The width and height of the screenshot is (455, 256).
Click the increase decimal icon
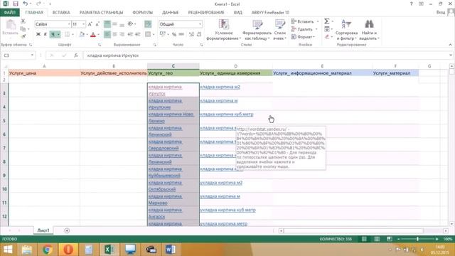[191, 34]
